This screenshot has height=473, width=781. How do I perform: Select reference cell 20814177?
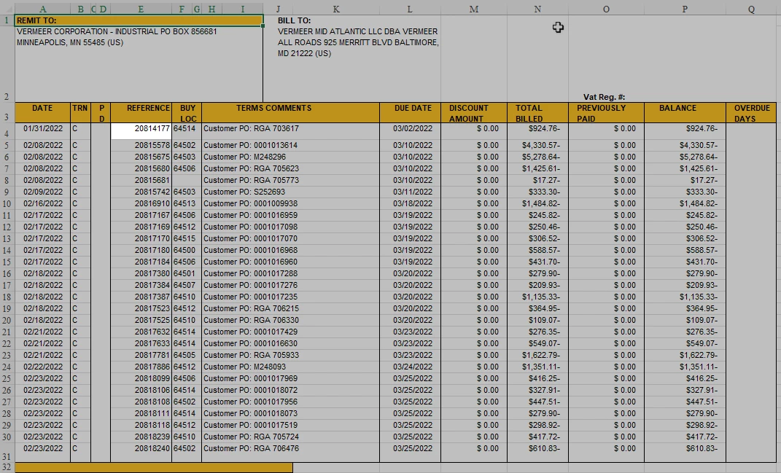[x=141, y=131]
